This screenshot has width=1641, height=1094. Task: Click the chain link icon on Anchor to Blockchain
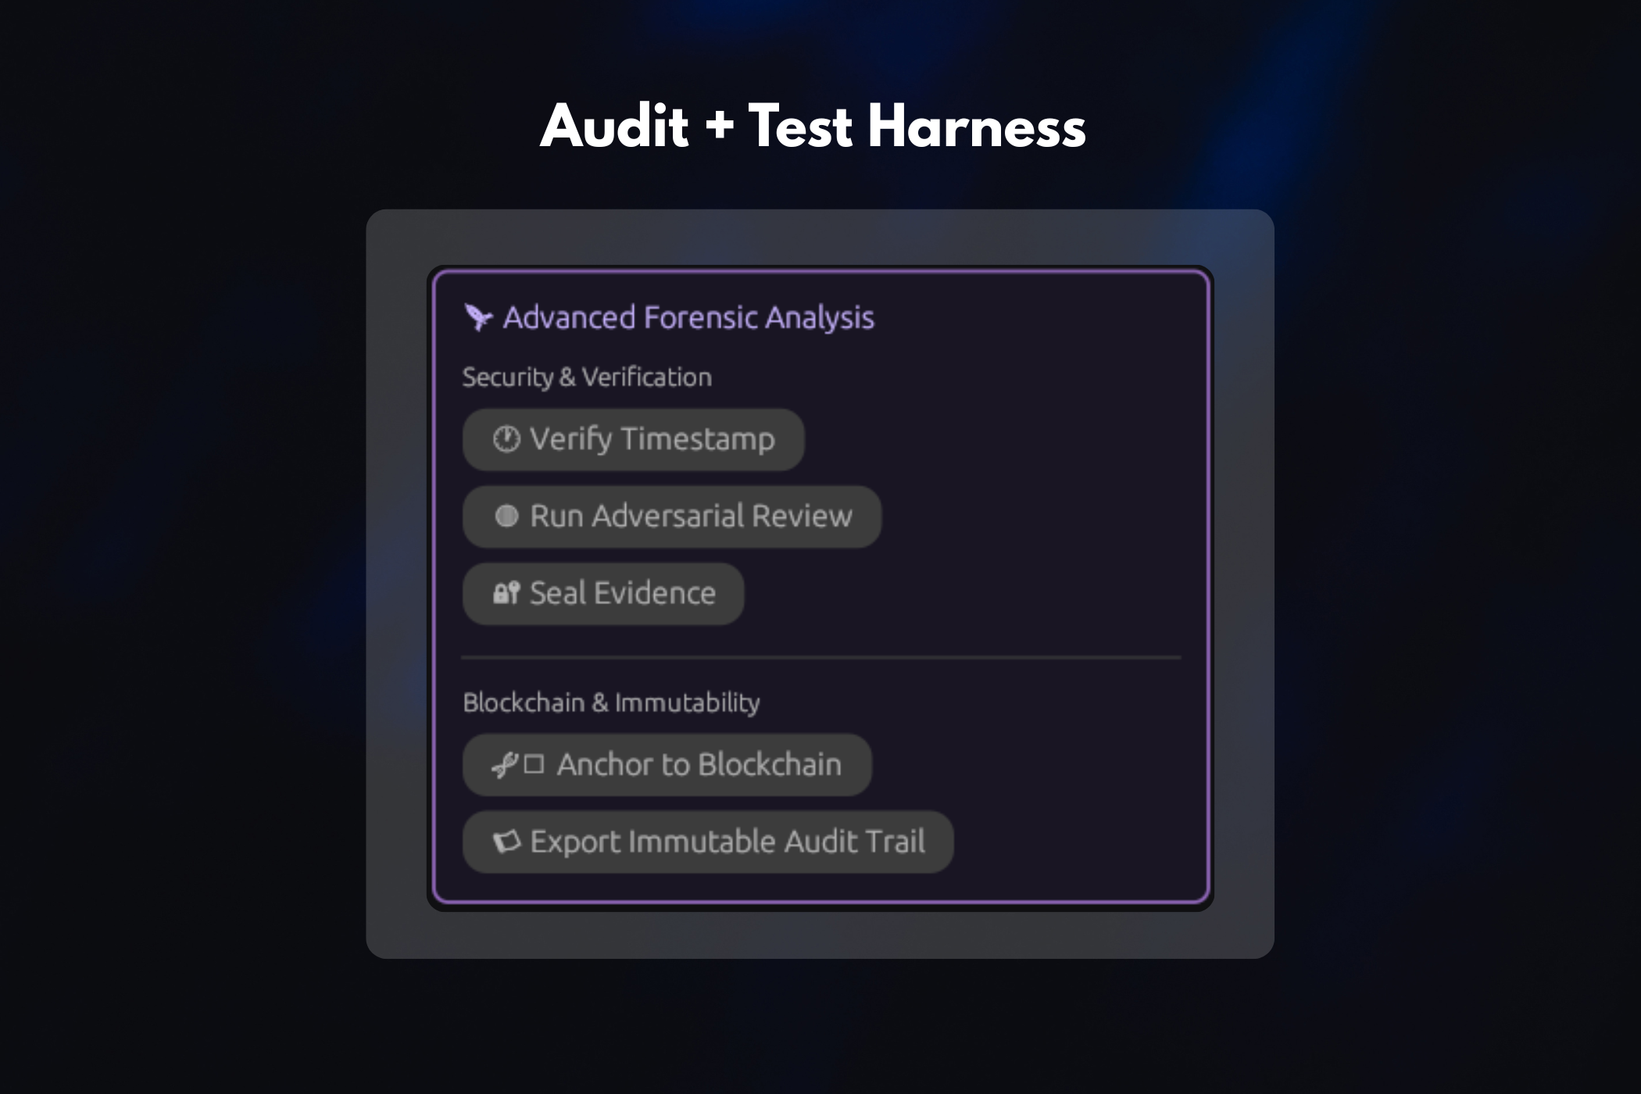pyautogui.click(x=504, y=765)
